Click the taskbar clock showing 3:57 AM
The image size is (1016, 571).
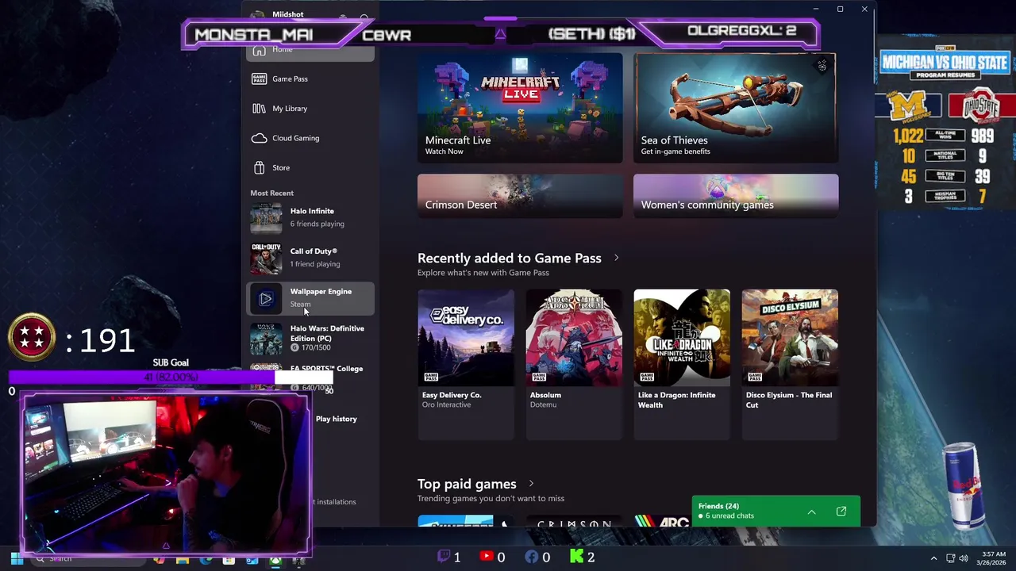click(993, 558)
